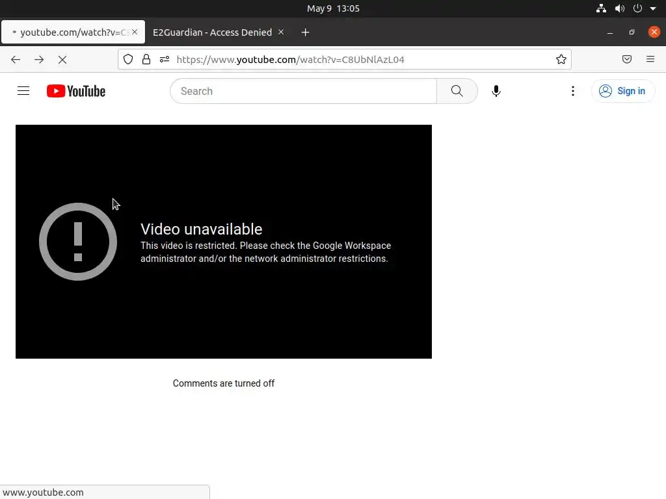Save page to Pocket

[x=626, y=59]
